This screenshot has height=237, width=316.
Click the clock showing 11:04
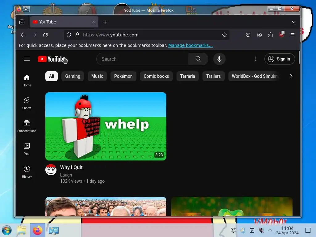tap(287, 230)
